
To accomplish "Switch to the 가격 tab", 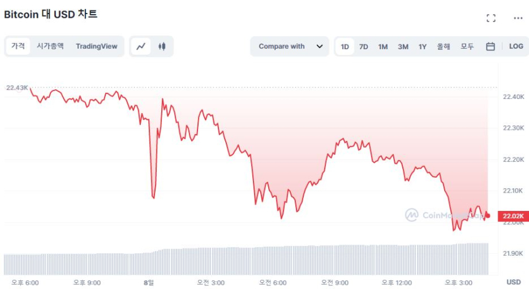I will pos(18,46).
